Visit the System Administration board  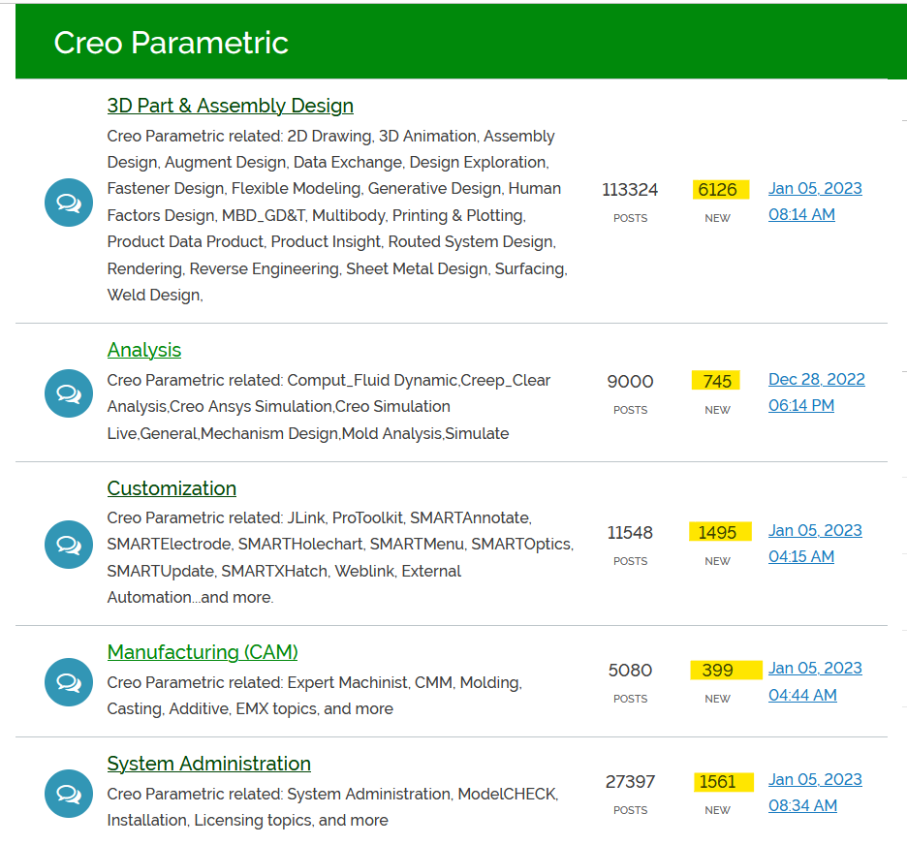coord(208,764)
